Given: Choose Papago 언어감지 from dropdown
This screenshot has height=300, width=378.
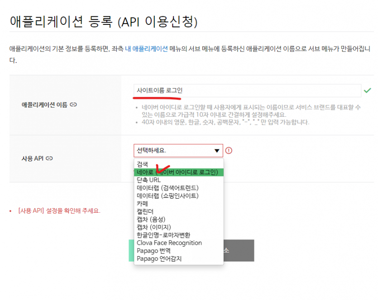Looking at the screenshot, I should click(x=159, y=259).
